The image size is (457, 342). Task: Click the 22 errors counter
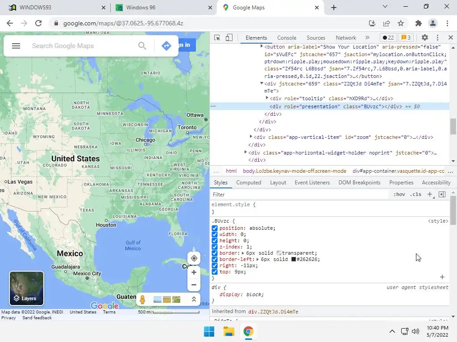(x=388, y=37)
